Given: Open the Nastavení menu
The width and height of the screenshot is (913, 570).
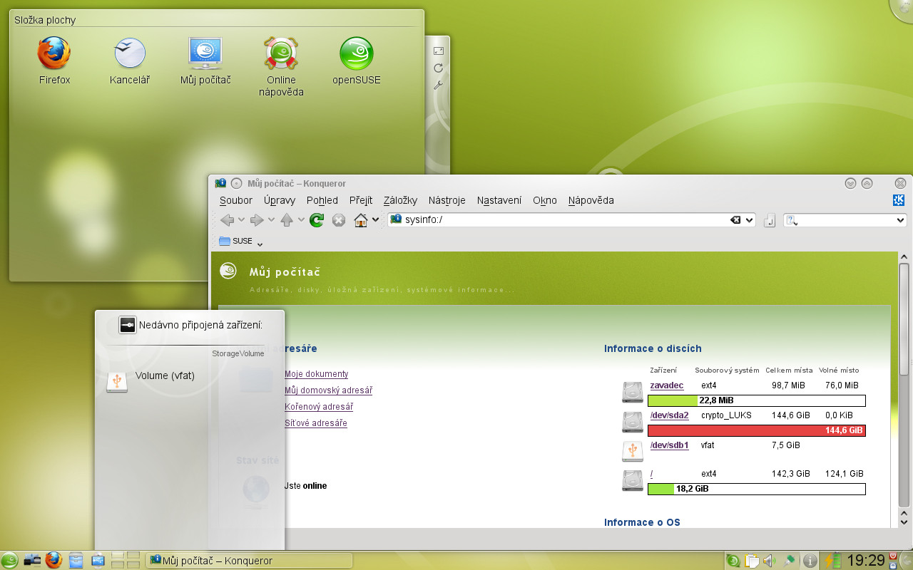Looking at the screenshot, I should click(499, 200).
